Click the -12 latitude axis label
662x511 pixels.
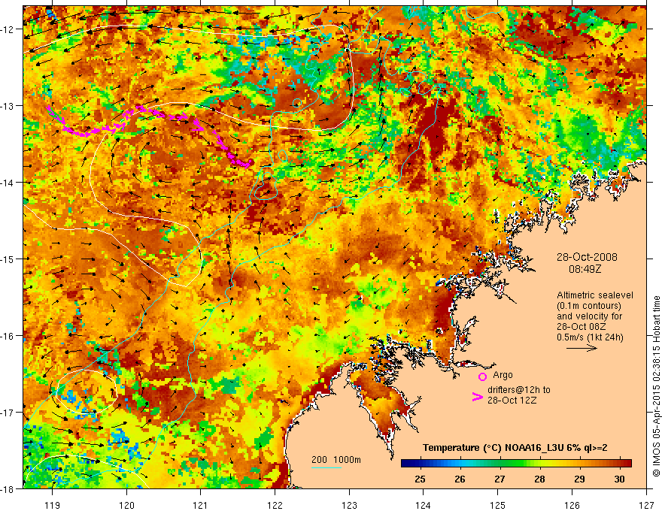click(8, 29)
